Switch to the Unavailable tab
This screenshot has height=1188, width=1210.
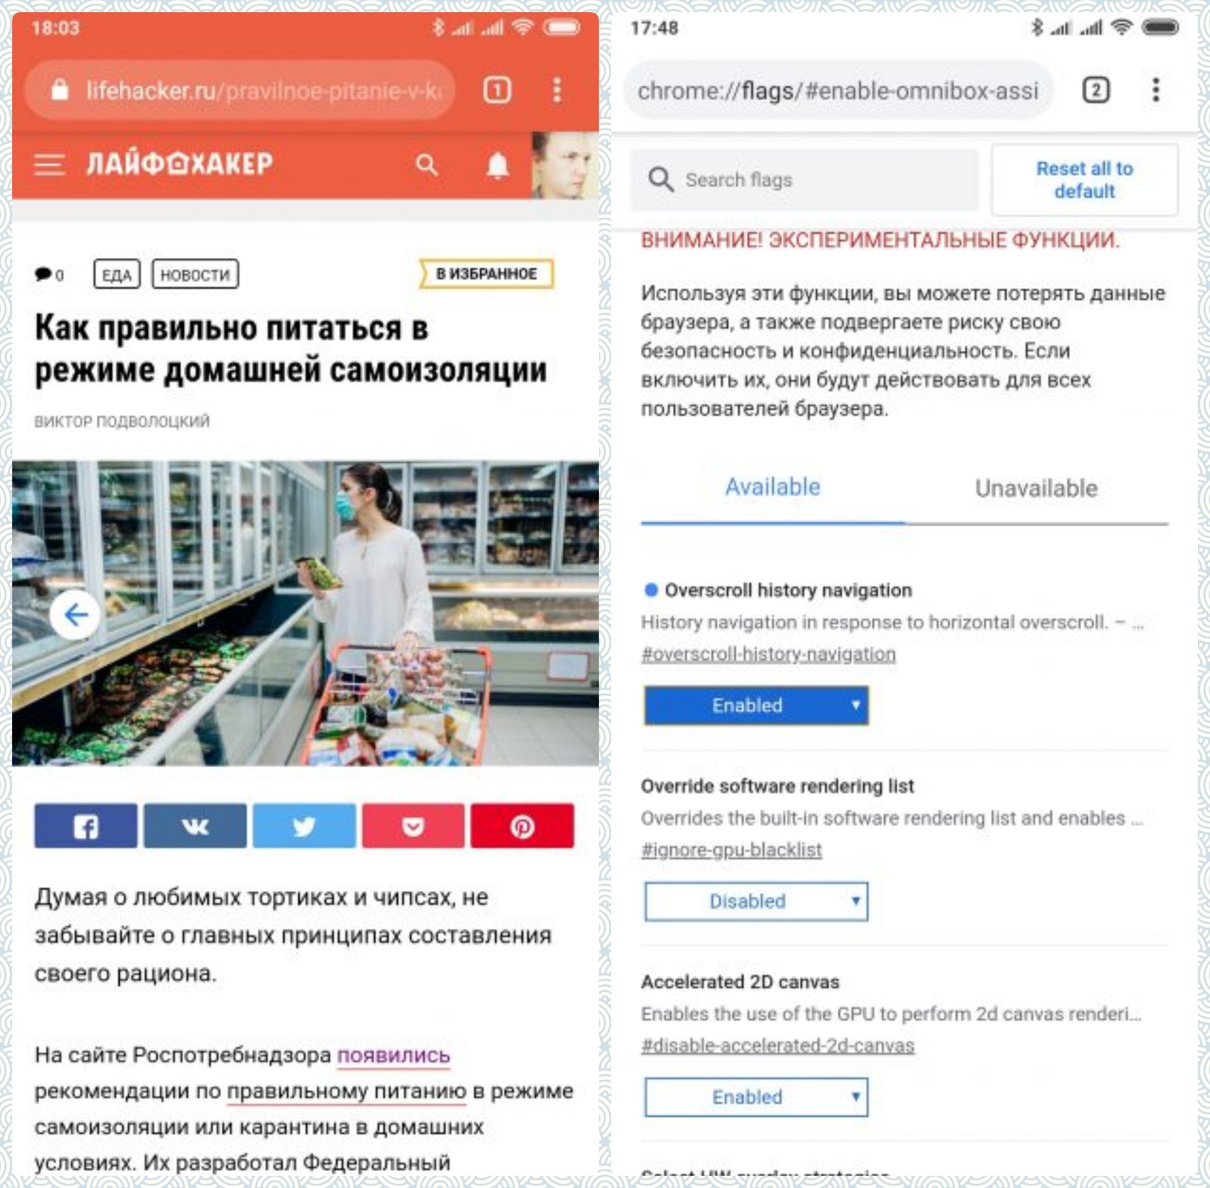(x=1036, y=488)
